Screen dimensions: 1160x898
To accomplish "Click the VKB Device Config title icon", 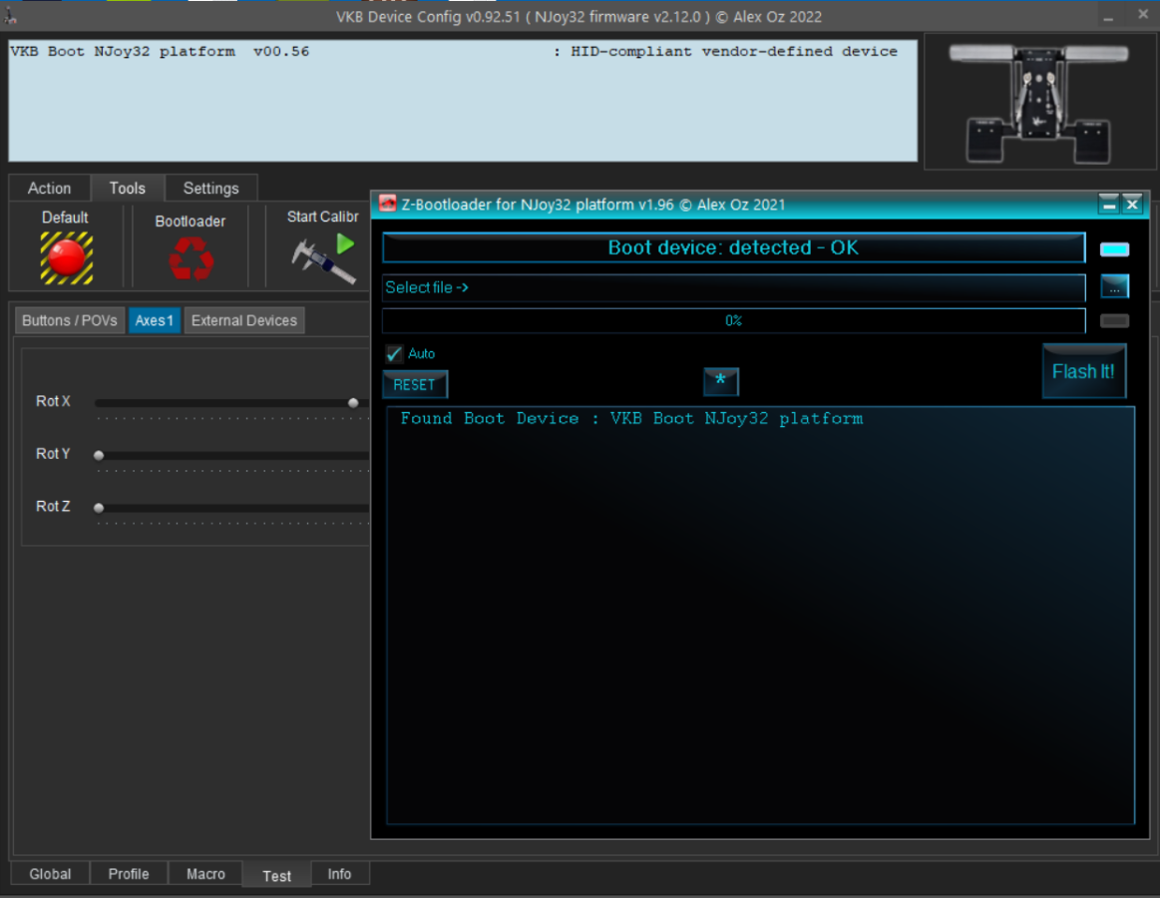I will click(x=10, y=16).
